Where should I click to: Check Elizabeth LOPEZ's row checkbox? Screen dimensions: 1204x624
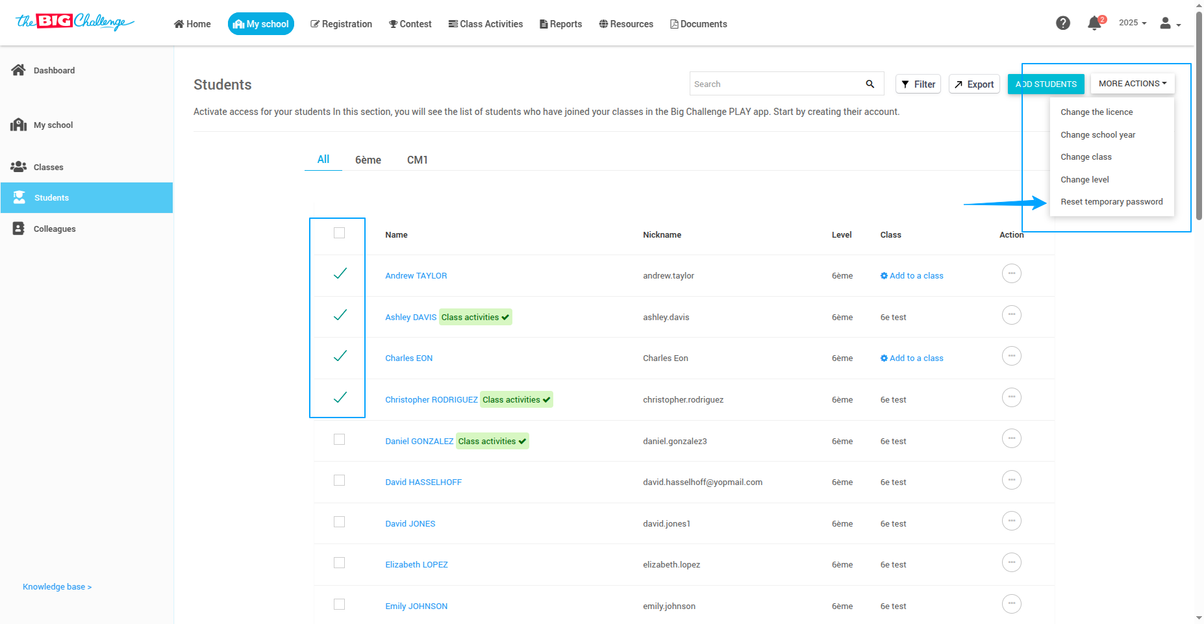point(339,563)
